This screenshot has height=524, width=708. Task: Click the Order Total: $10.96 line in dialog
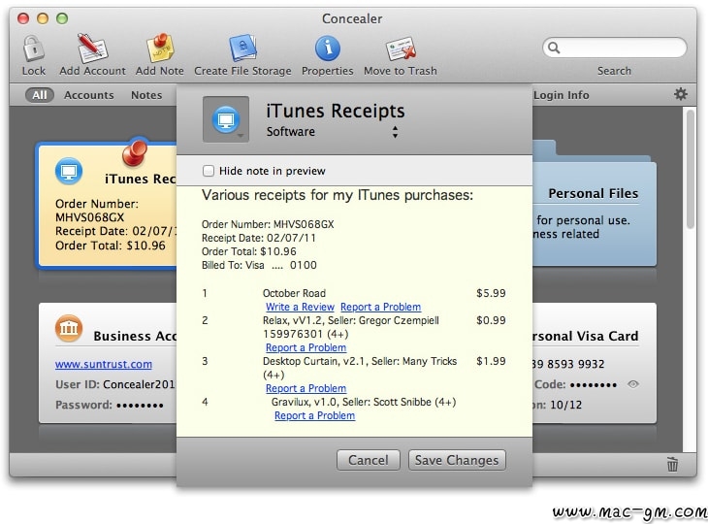(249, 251)
